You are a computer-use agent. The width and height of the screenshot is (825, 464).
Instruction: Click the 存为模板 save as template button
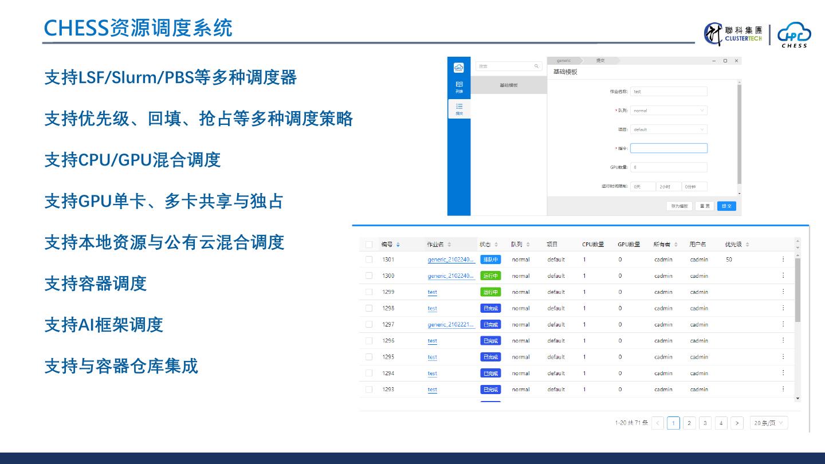[x=679, y=206]
